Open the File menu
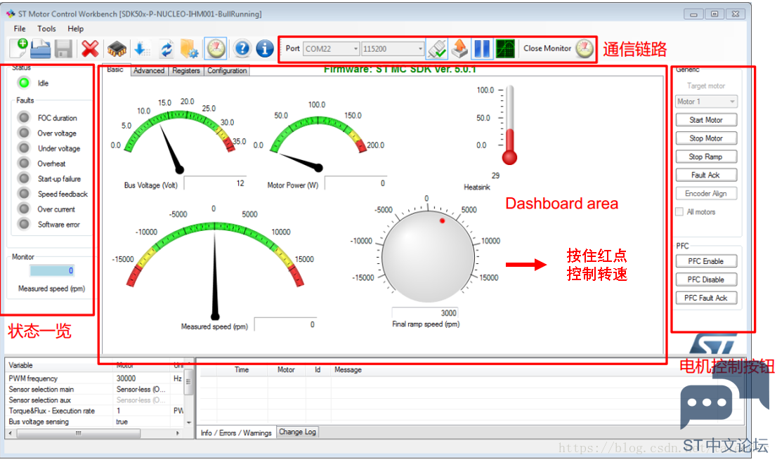Screen dimensions: 777x462 (x=20, y=29)
